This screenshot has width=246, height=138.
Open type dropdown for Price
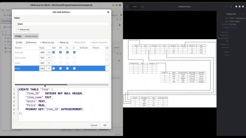[49, 68]
